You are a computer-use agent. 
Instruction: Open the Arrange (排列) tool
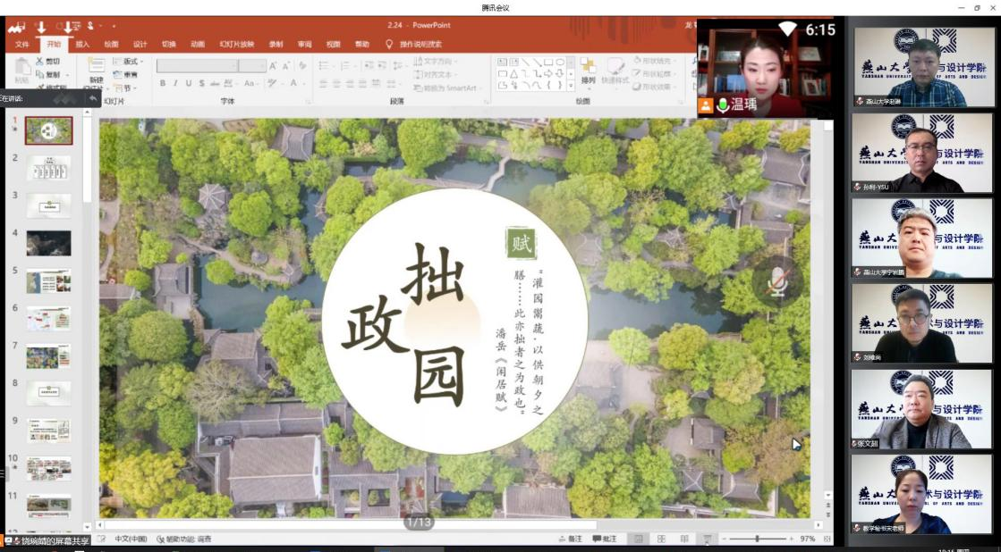tap(588, 71)
